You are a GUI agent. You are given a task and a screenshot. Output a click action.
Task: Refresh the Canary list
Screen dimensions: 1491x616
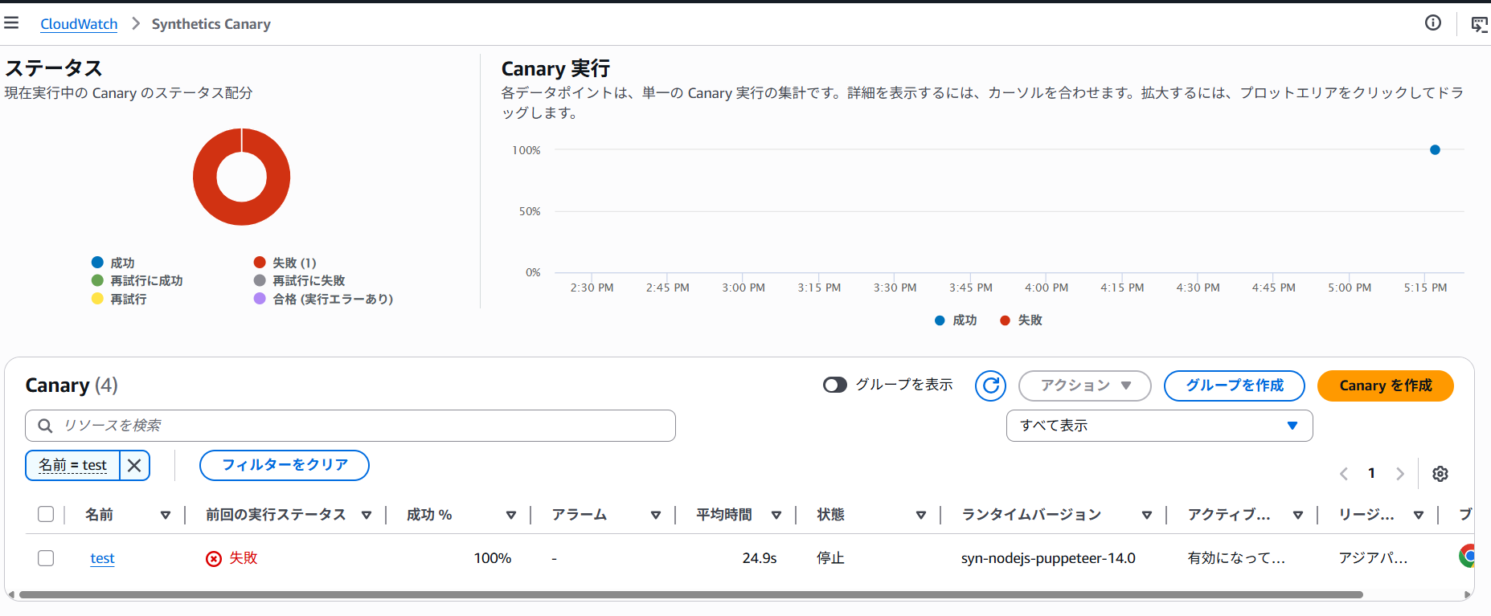point(990,386)
